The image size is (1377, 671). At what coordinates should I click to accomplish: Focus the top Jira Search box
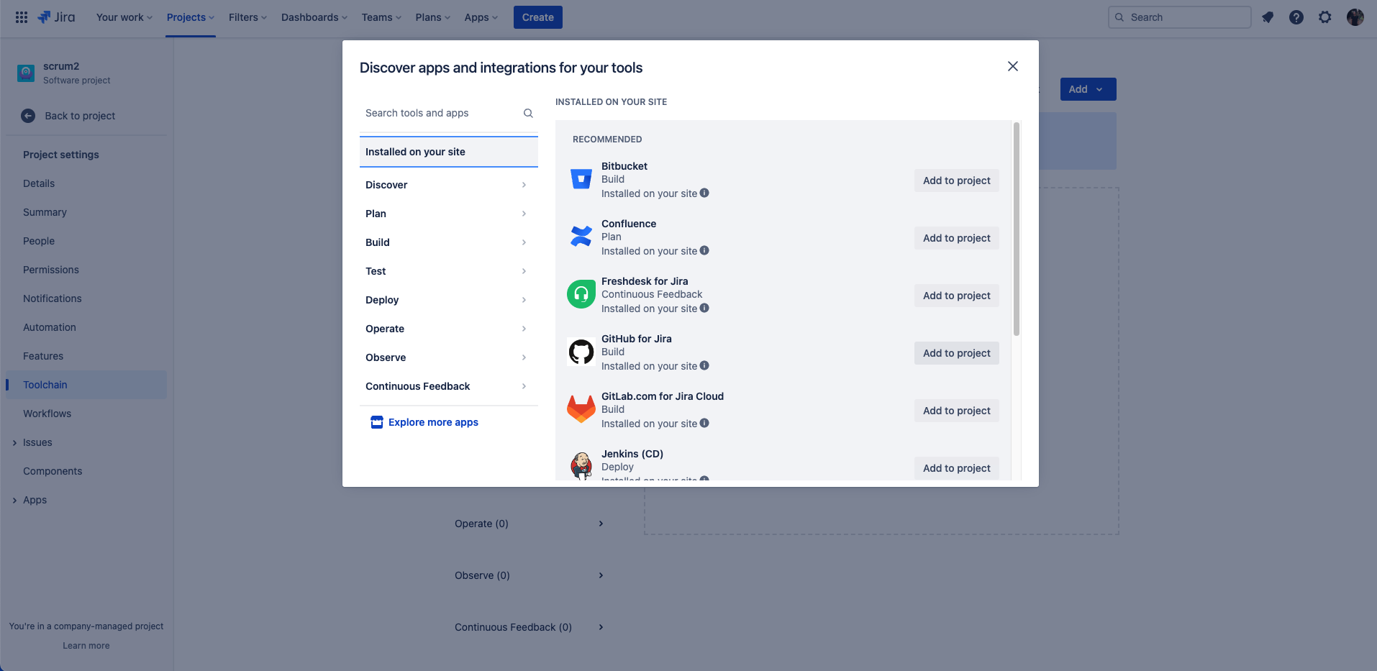(x=1180, y=17)
